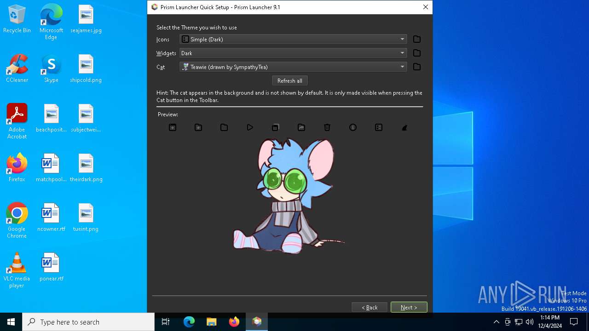Viewport: 589px width, 331px height.
Task: Select the tueint.png desktop file
Action: (x=86, y=218)
